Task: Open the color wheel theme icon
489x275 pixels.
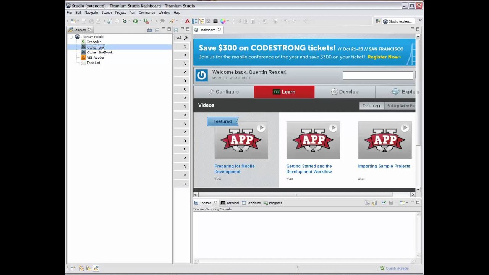Action: point(223,21)
